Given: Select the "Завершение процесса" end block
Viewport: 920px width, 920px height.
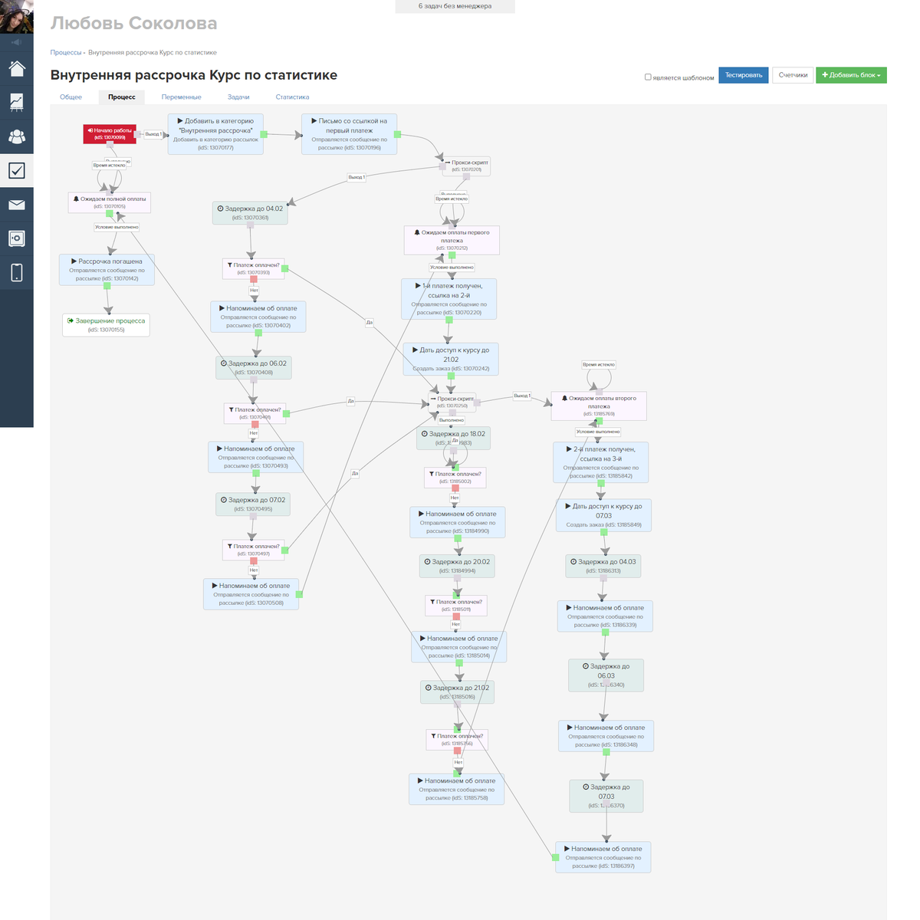Looking at the screenshot, I should pos(106,325).
